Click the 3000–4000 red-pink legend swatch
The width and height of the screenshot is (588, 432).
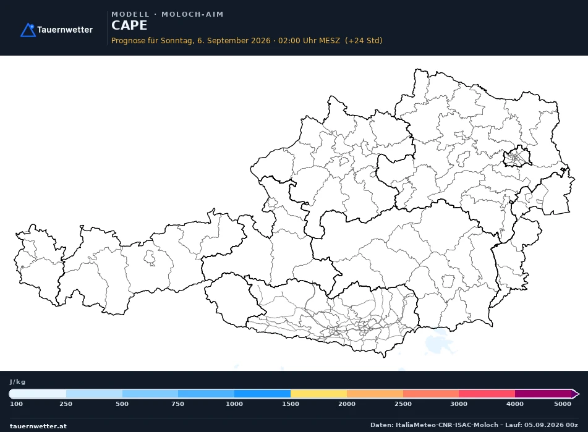(487, 394)
